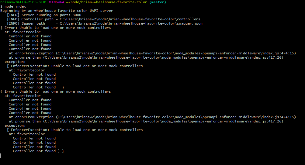Click the blinking cursor on the last line
Viewport: 305px width, 165px height.
1,156
